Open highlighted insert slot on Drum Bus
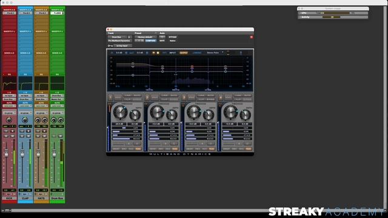 point(57,13)
